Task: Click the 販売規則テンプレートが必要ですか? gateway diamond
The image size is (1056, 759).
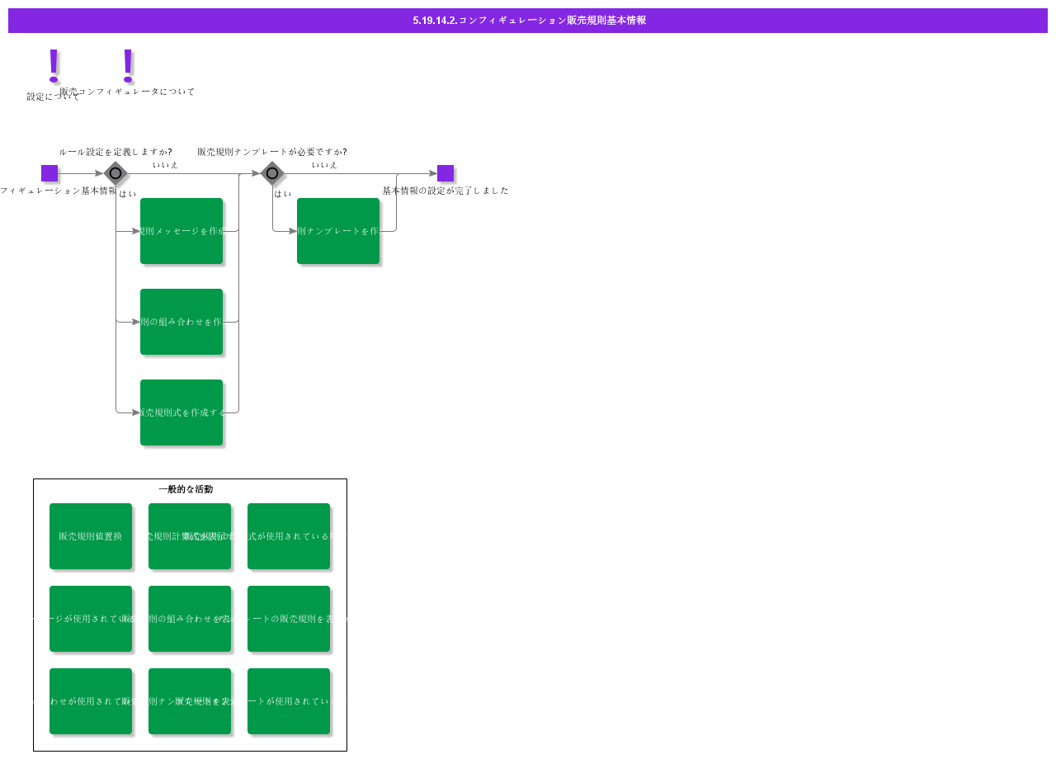Action: [x=272, y=173]
